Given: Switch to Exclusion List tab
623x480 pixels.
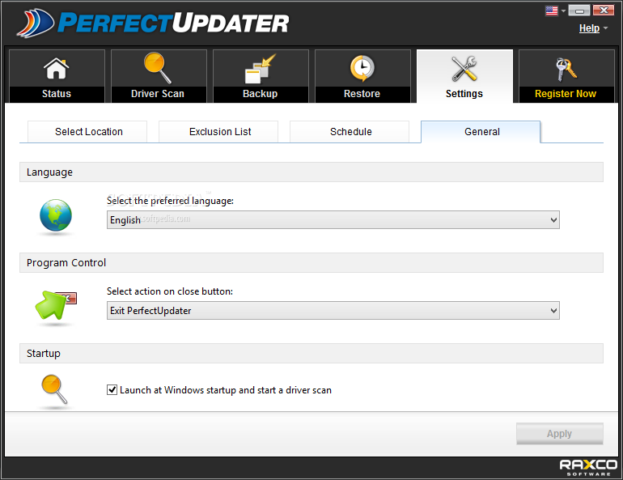Looking at the screenshot, I should pos(218,131).
